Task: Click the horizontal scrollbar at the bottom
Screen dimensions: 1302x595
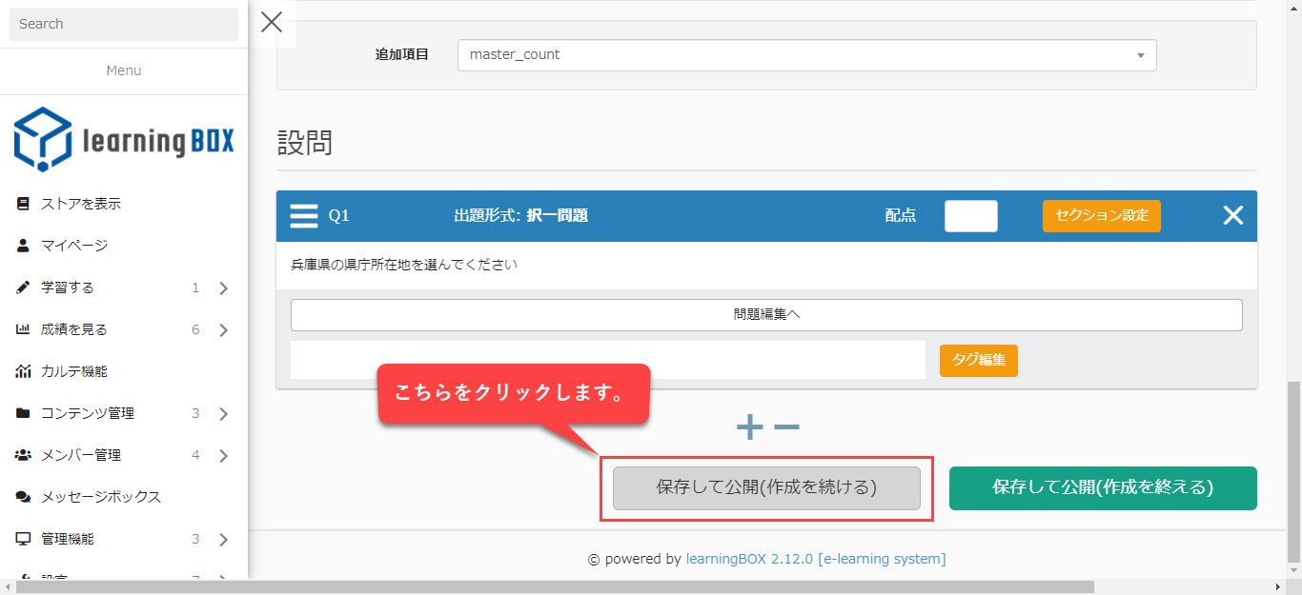Action: (x=553, y=586)
